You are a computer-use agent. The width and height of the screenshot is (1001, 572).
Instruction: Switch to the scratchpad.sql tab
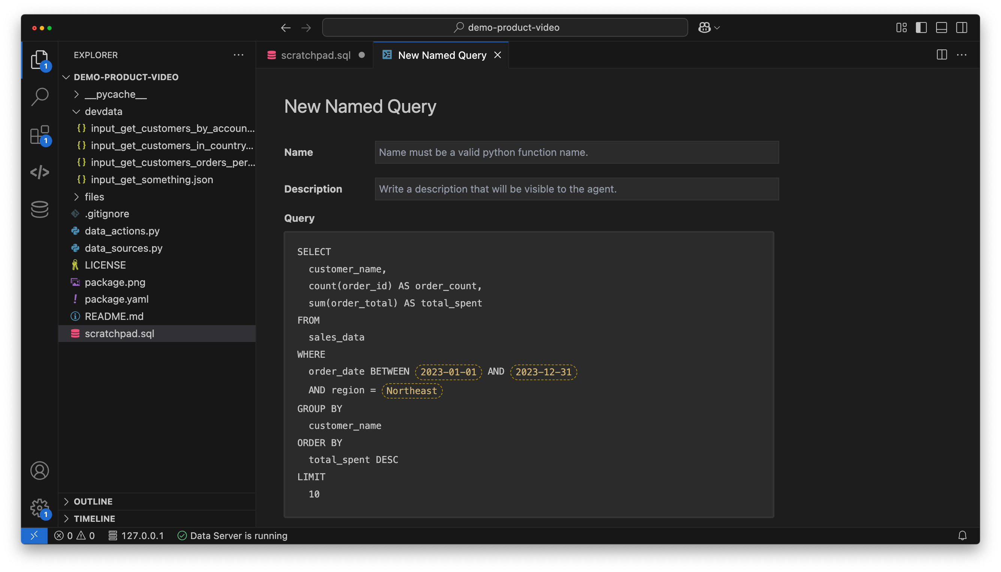click(315, 55)
